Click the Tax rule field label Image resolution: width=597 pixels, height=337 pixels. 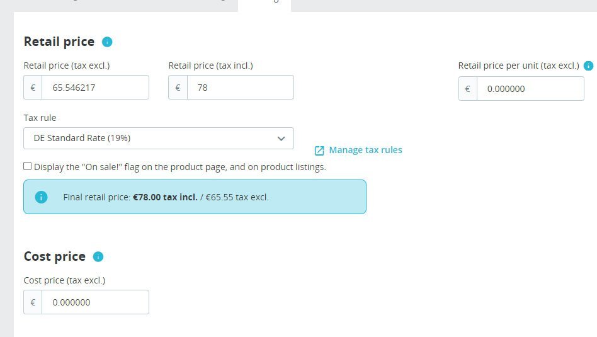(40, 118)
